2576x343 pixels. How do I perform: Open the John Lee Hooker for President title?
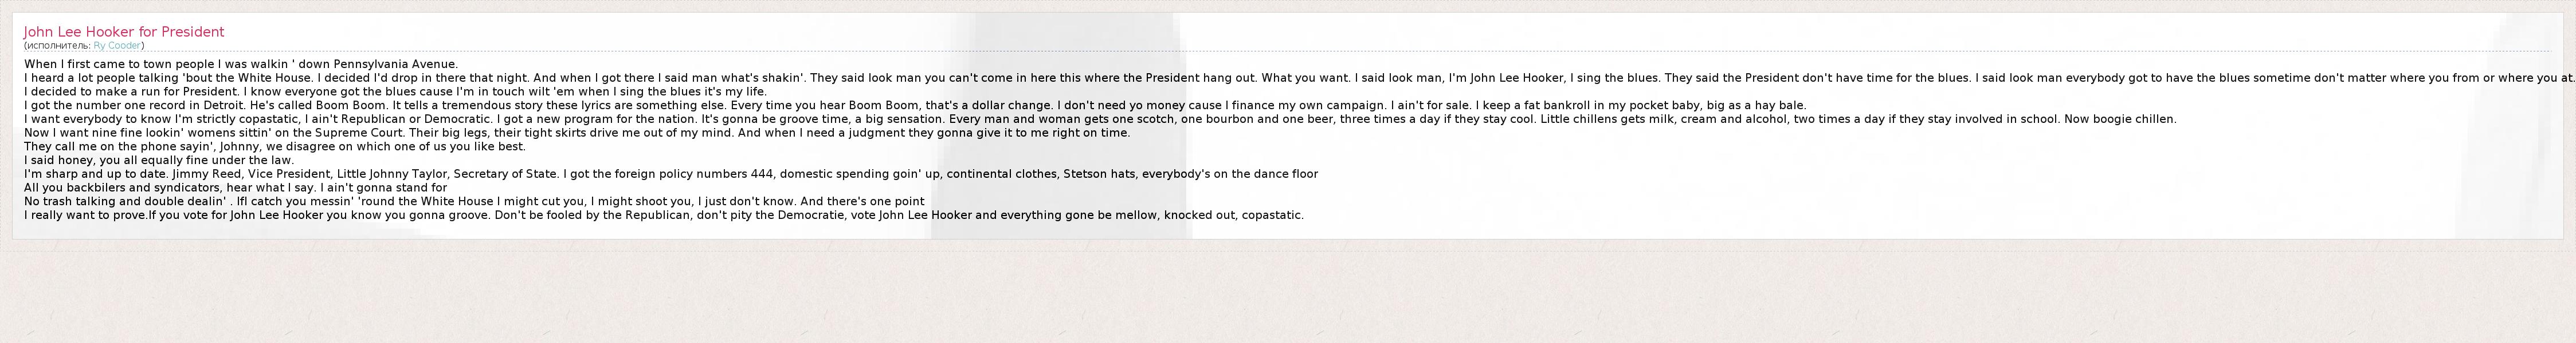pyautogui.click(x=124, y=32)
